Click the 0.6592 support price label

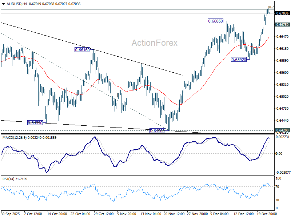point(239,58)
